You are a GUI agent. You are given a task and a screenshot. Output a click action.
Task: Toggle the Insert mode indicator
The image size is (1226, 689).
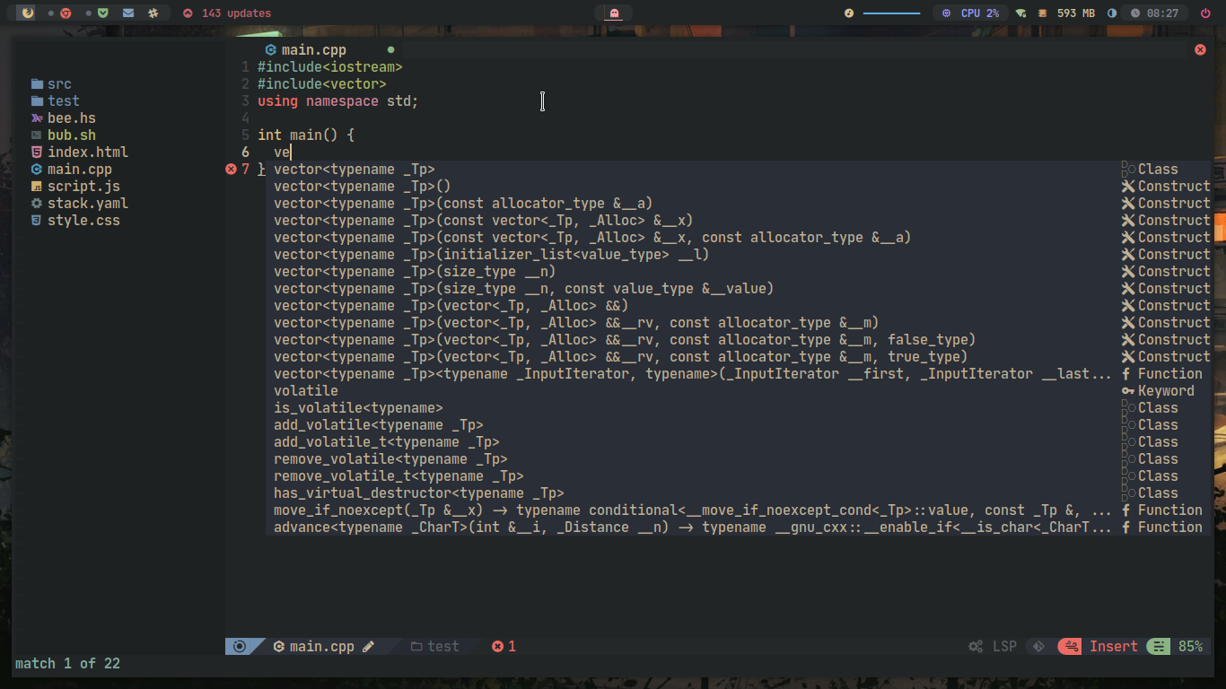1113,646
